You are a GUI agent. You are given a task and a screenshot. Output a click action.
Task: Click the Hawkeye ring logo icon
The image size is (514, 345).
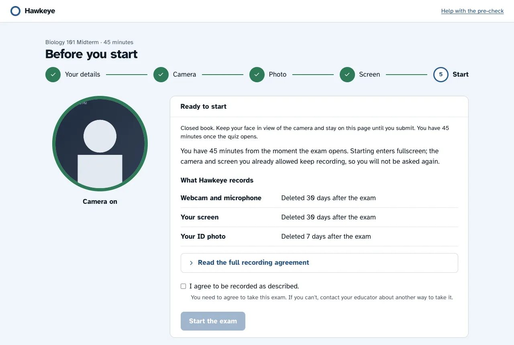click(15, 11)
